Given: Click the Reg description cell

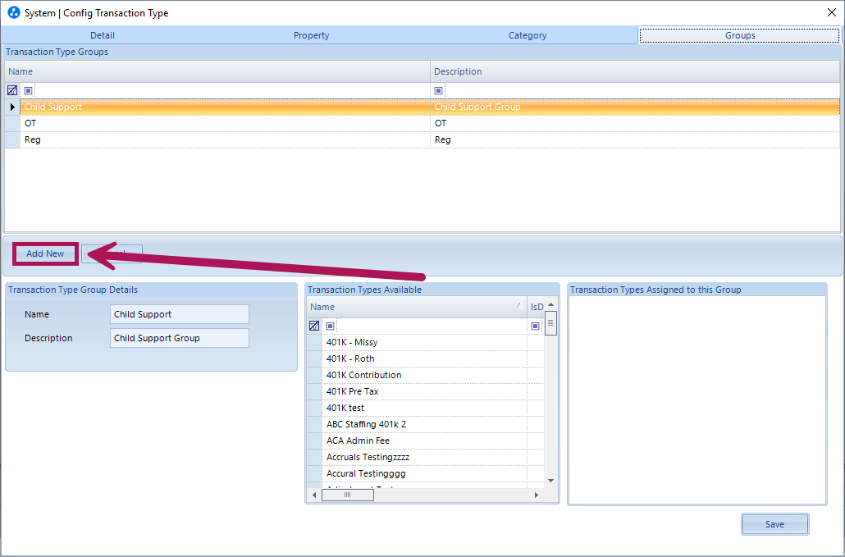Looking at the screenshot, I should 635,139.
